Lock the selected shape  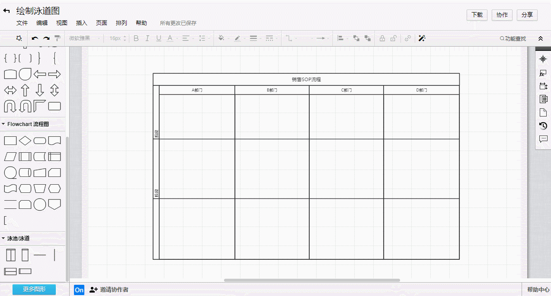pos(382,38)
